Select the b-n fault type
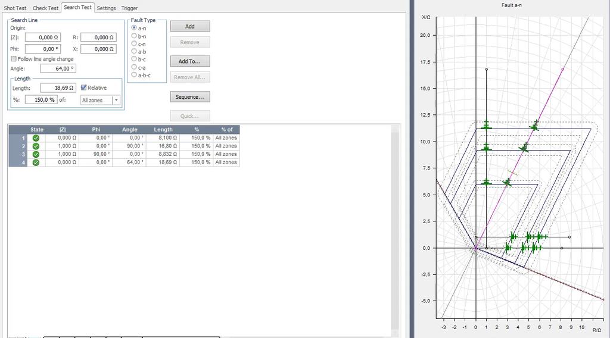 click(134, 36)
